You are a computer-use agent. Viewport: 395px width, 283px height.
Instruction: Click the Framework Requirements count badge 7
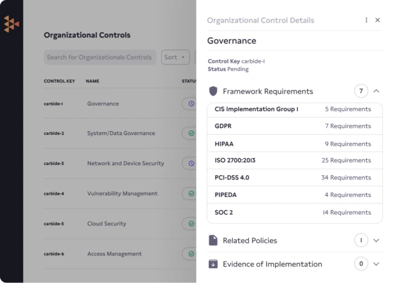coord(361,91)
